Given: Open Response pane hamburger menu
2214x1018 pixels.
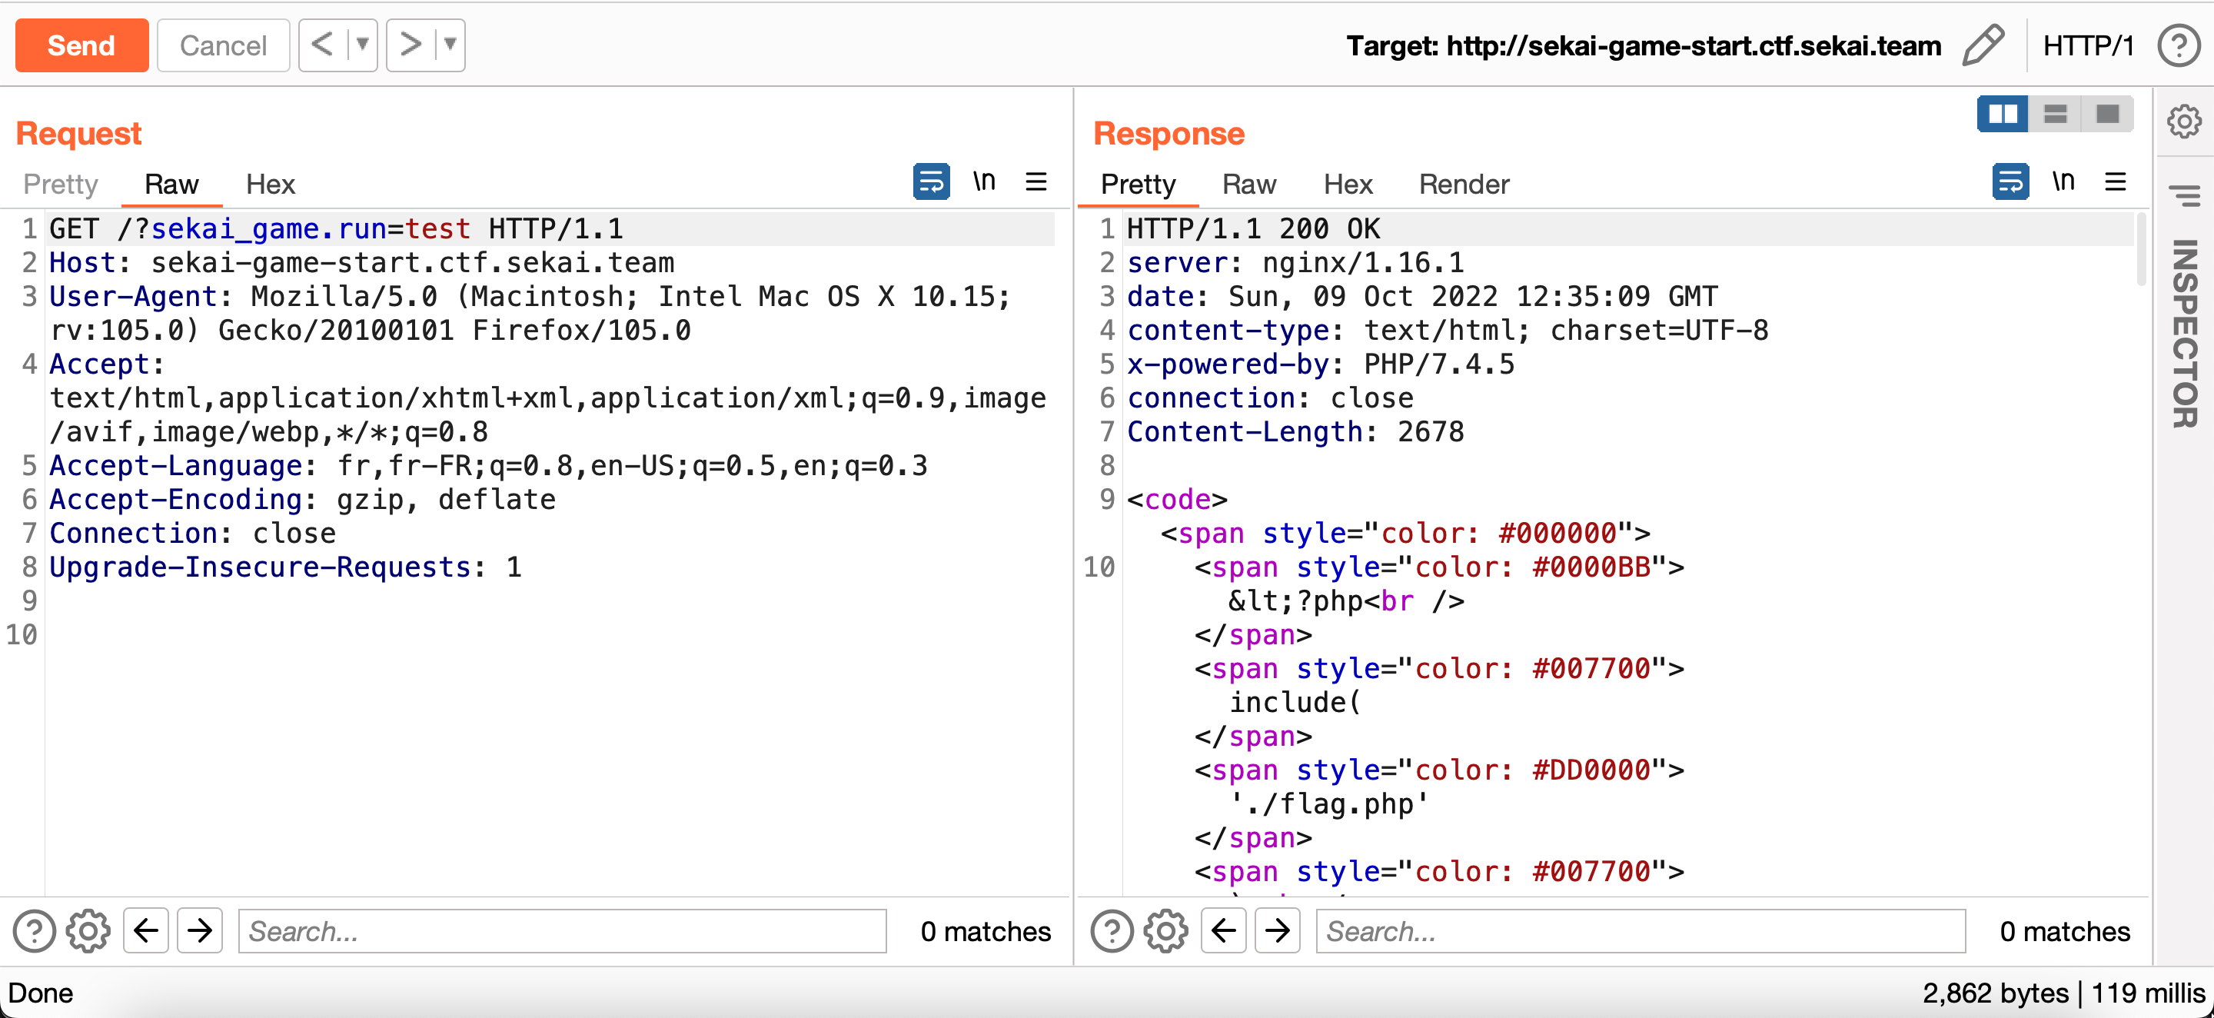Looking at the screenshot, I should (2116, 181).
